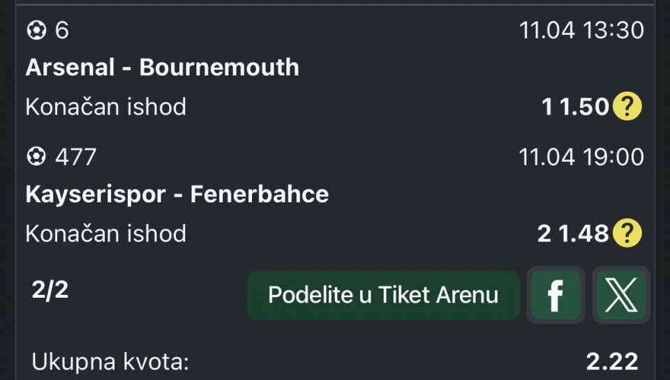Click the help icon beside odds 1.50

pyautogui.click(x=627, y=107)
